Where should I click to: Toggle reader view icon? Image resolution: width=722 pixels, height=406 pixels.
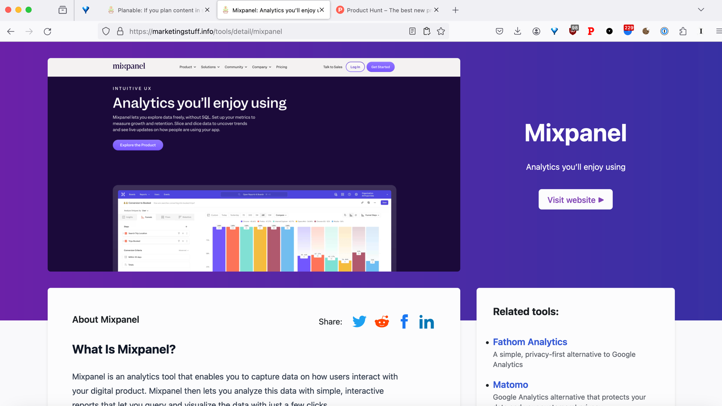(x=412, y=31)
